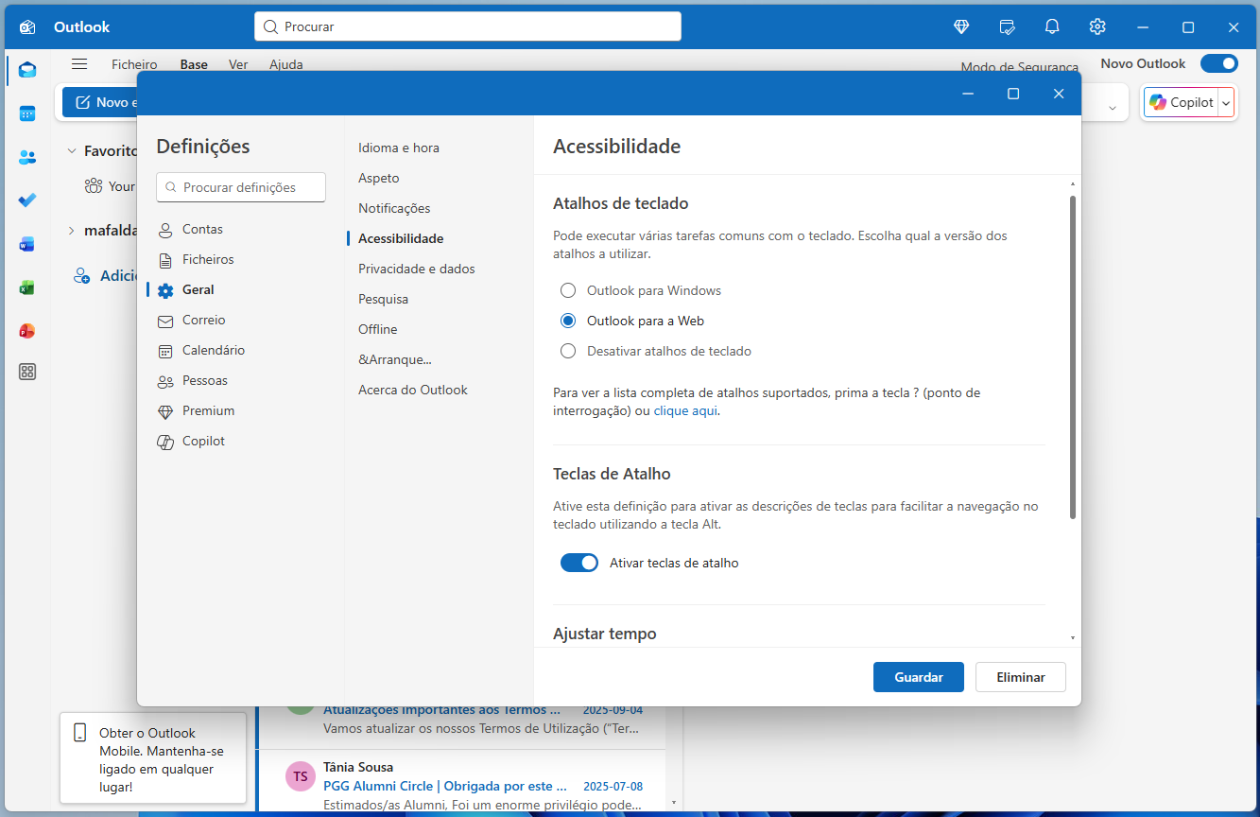Click the Guardar button
This screenshot has height=817, width=1260.
[x=918, y=677]
